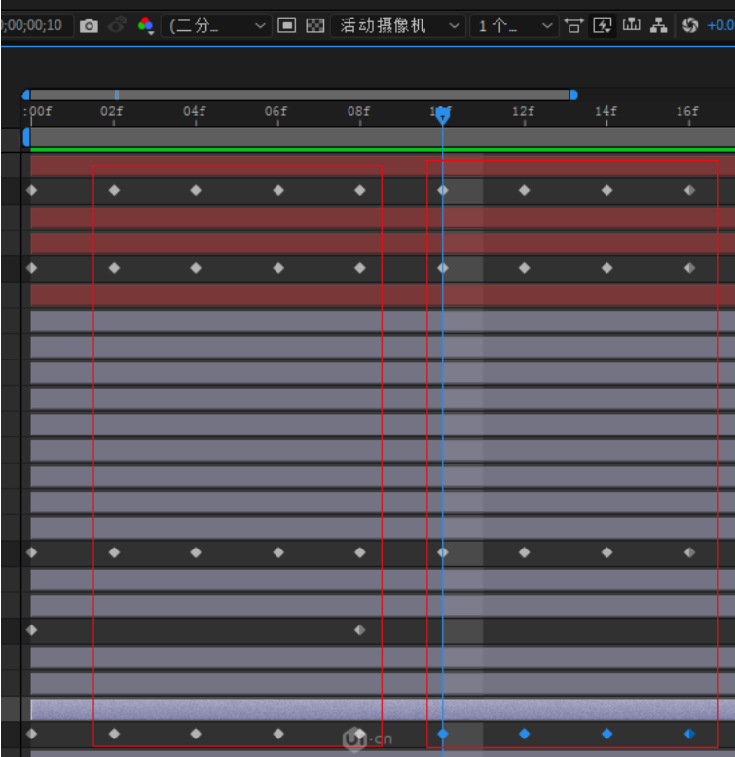Click the :00f mark on the ruler
This screenshot has width=735, height=757.
(38, 111)
